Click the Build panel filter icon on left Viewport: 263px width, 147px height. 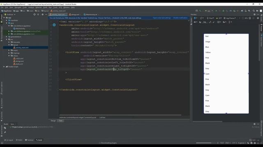click(x=5, y=128)
